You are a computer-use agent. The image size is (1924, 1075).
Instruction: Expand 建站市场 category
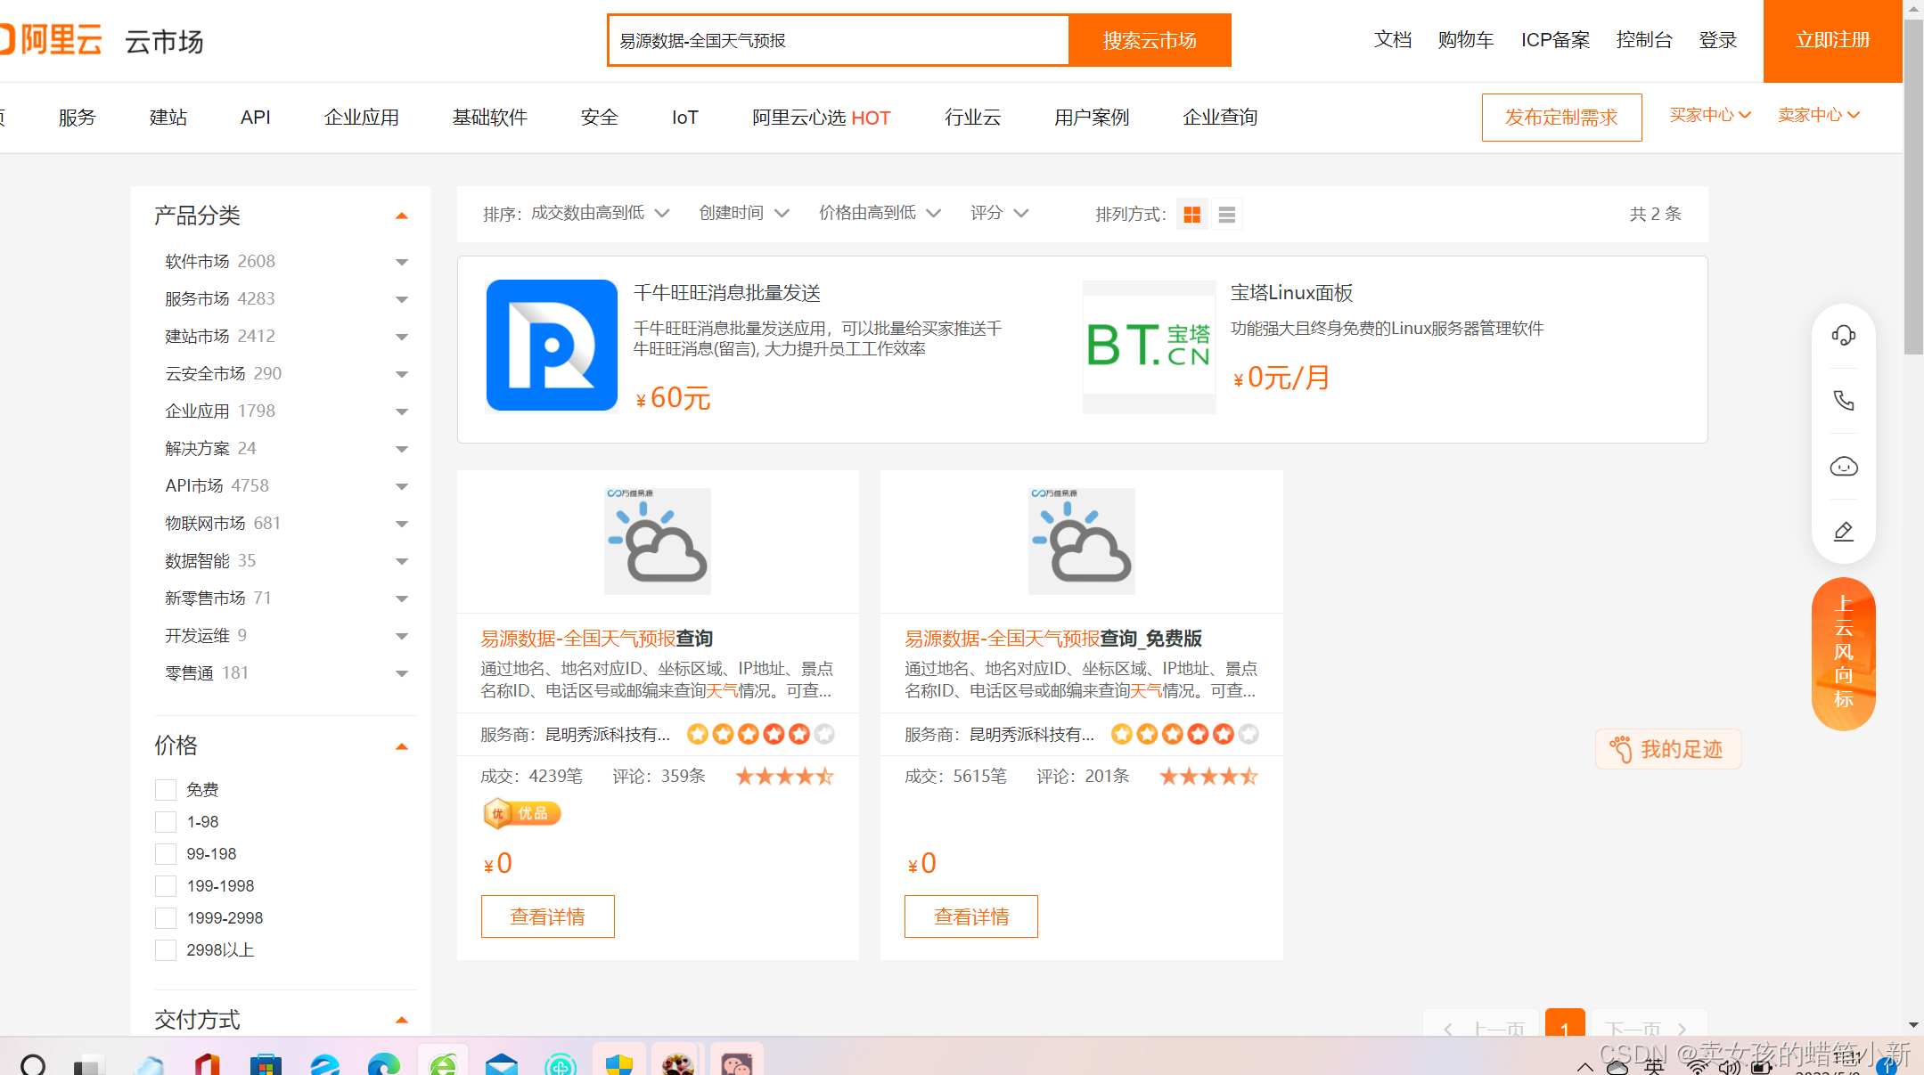tap(401, 337)
